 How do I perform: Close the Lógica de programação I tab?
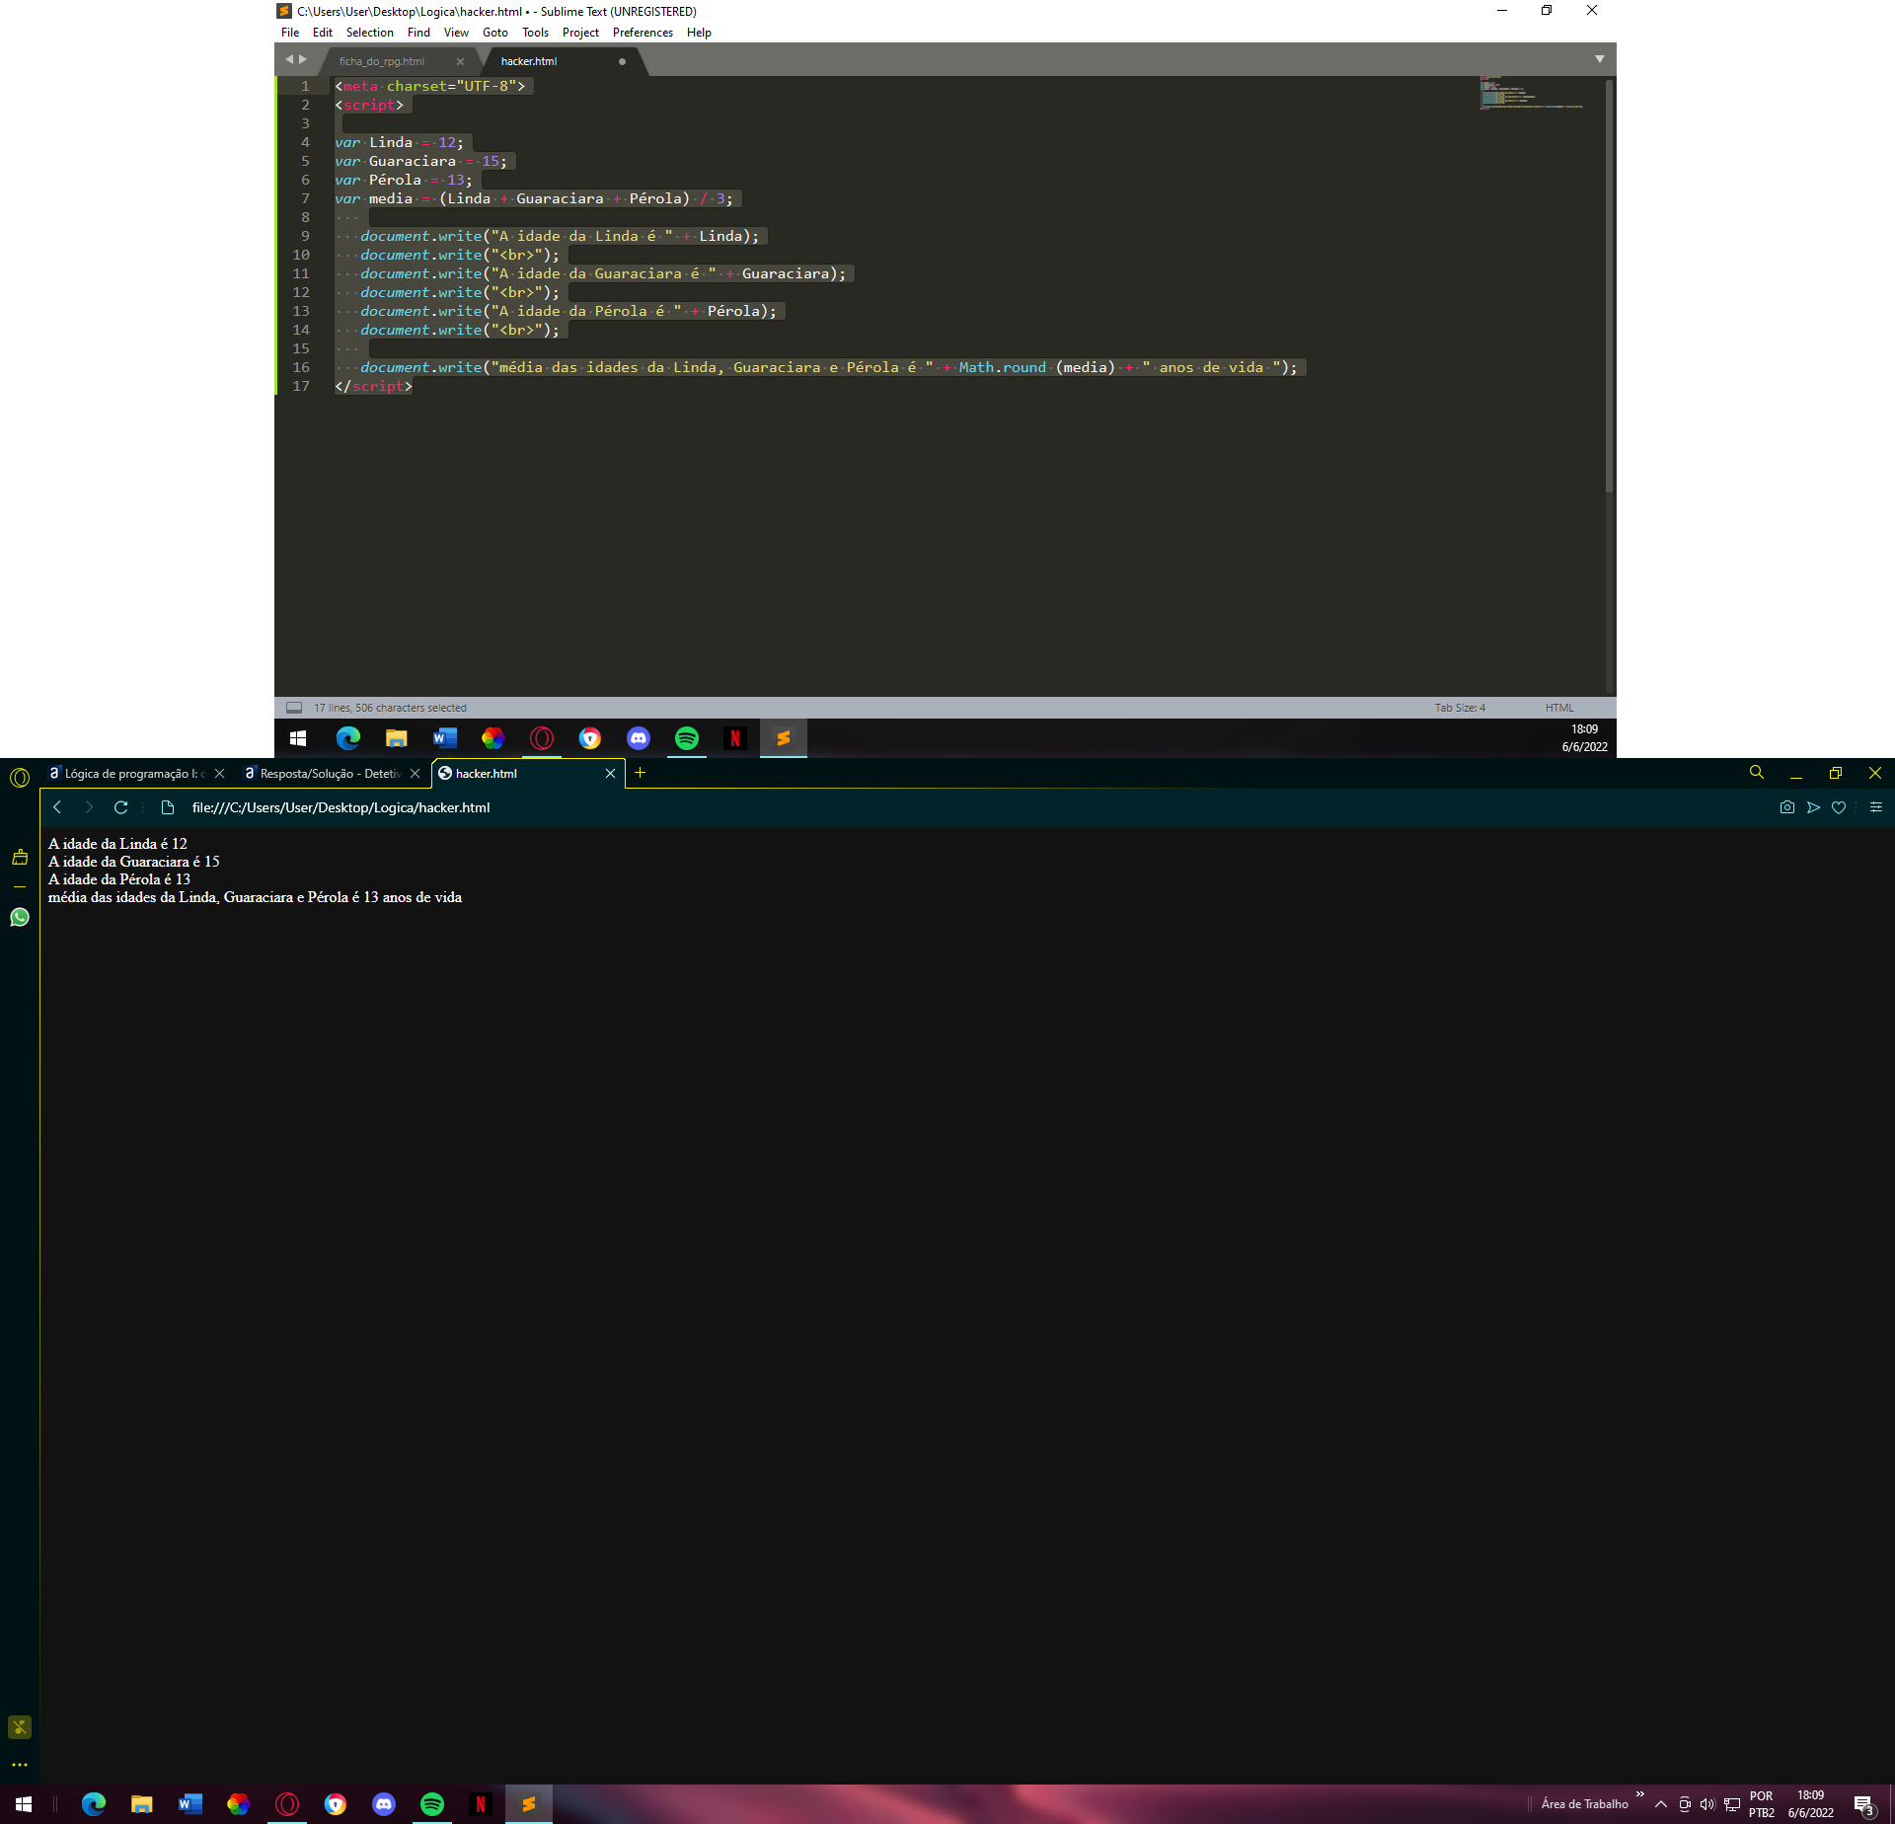[x=220, y=774]
